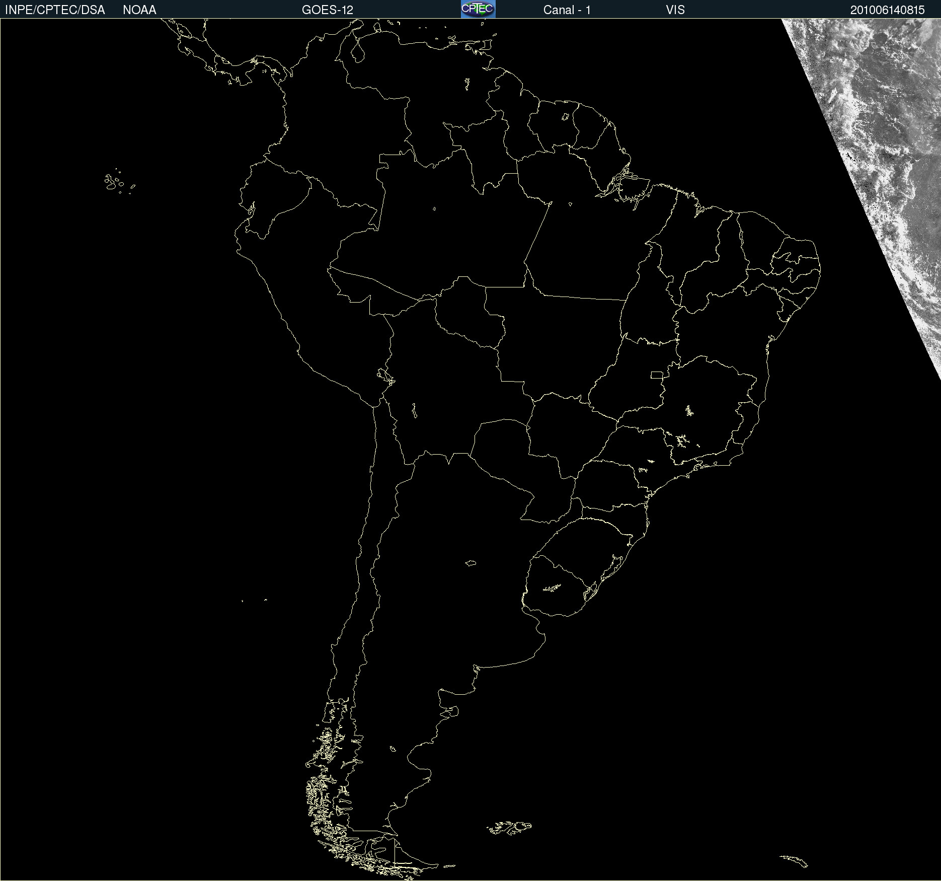Click the small Brasília federal district rectangle
Image resolution: width=941 pixels, height=881 pixels.
coord(657,375)
